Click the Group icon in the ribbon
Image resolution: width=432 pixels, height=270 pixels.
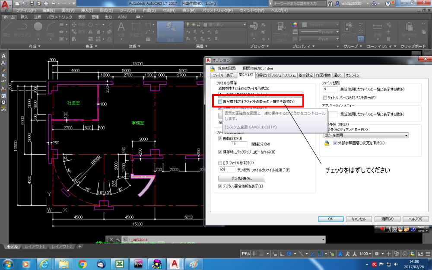point(349,30)
